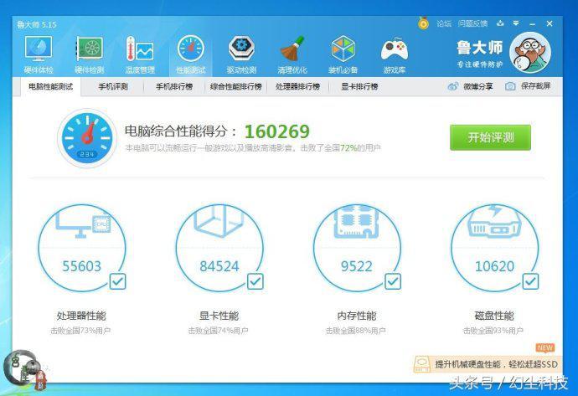Image resolution: width=578 pixels, height=396 pixels.
Task: Click the green 开始评测 button
Action: pos(490,137)
